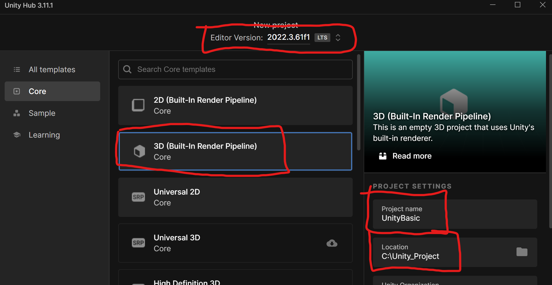Browse for location with the folder icon
The height and width of the screenshot is (285, 552).
pyautogui.click(x=522, y=252)
